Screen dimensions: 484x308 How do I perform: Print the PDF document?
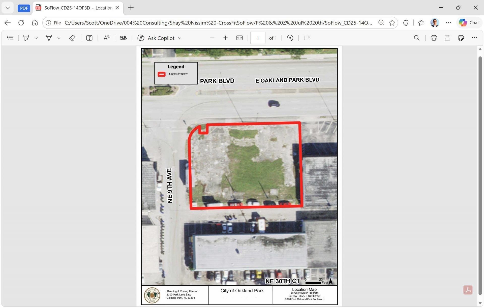tap(434, 38)
